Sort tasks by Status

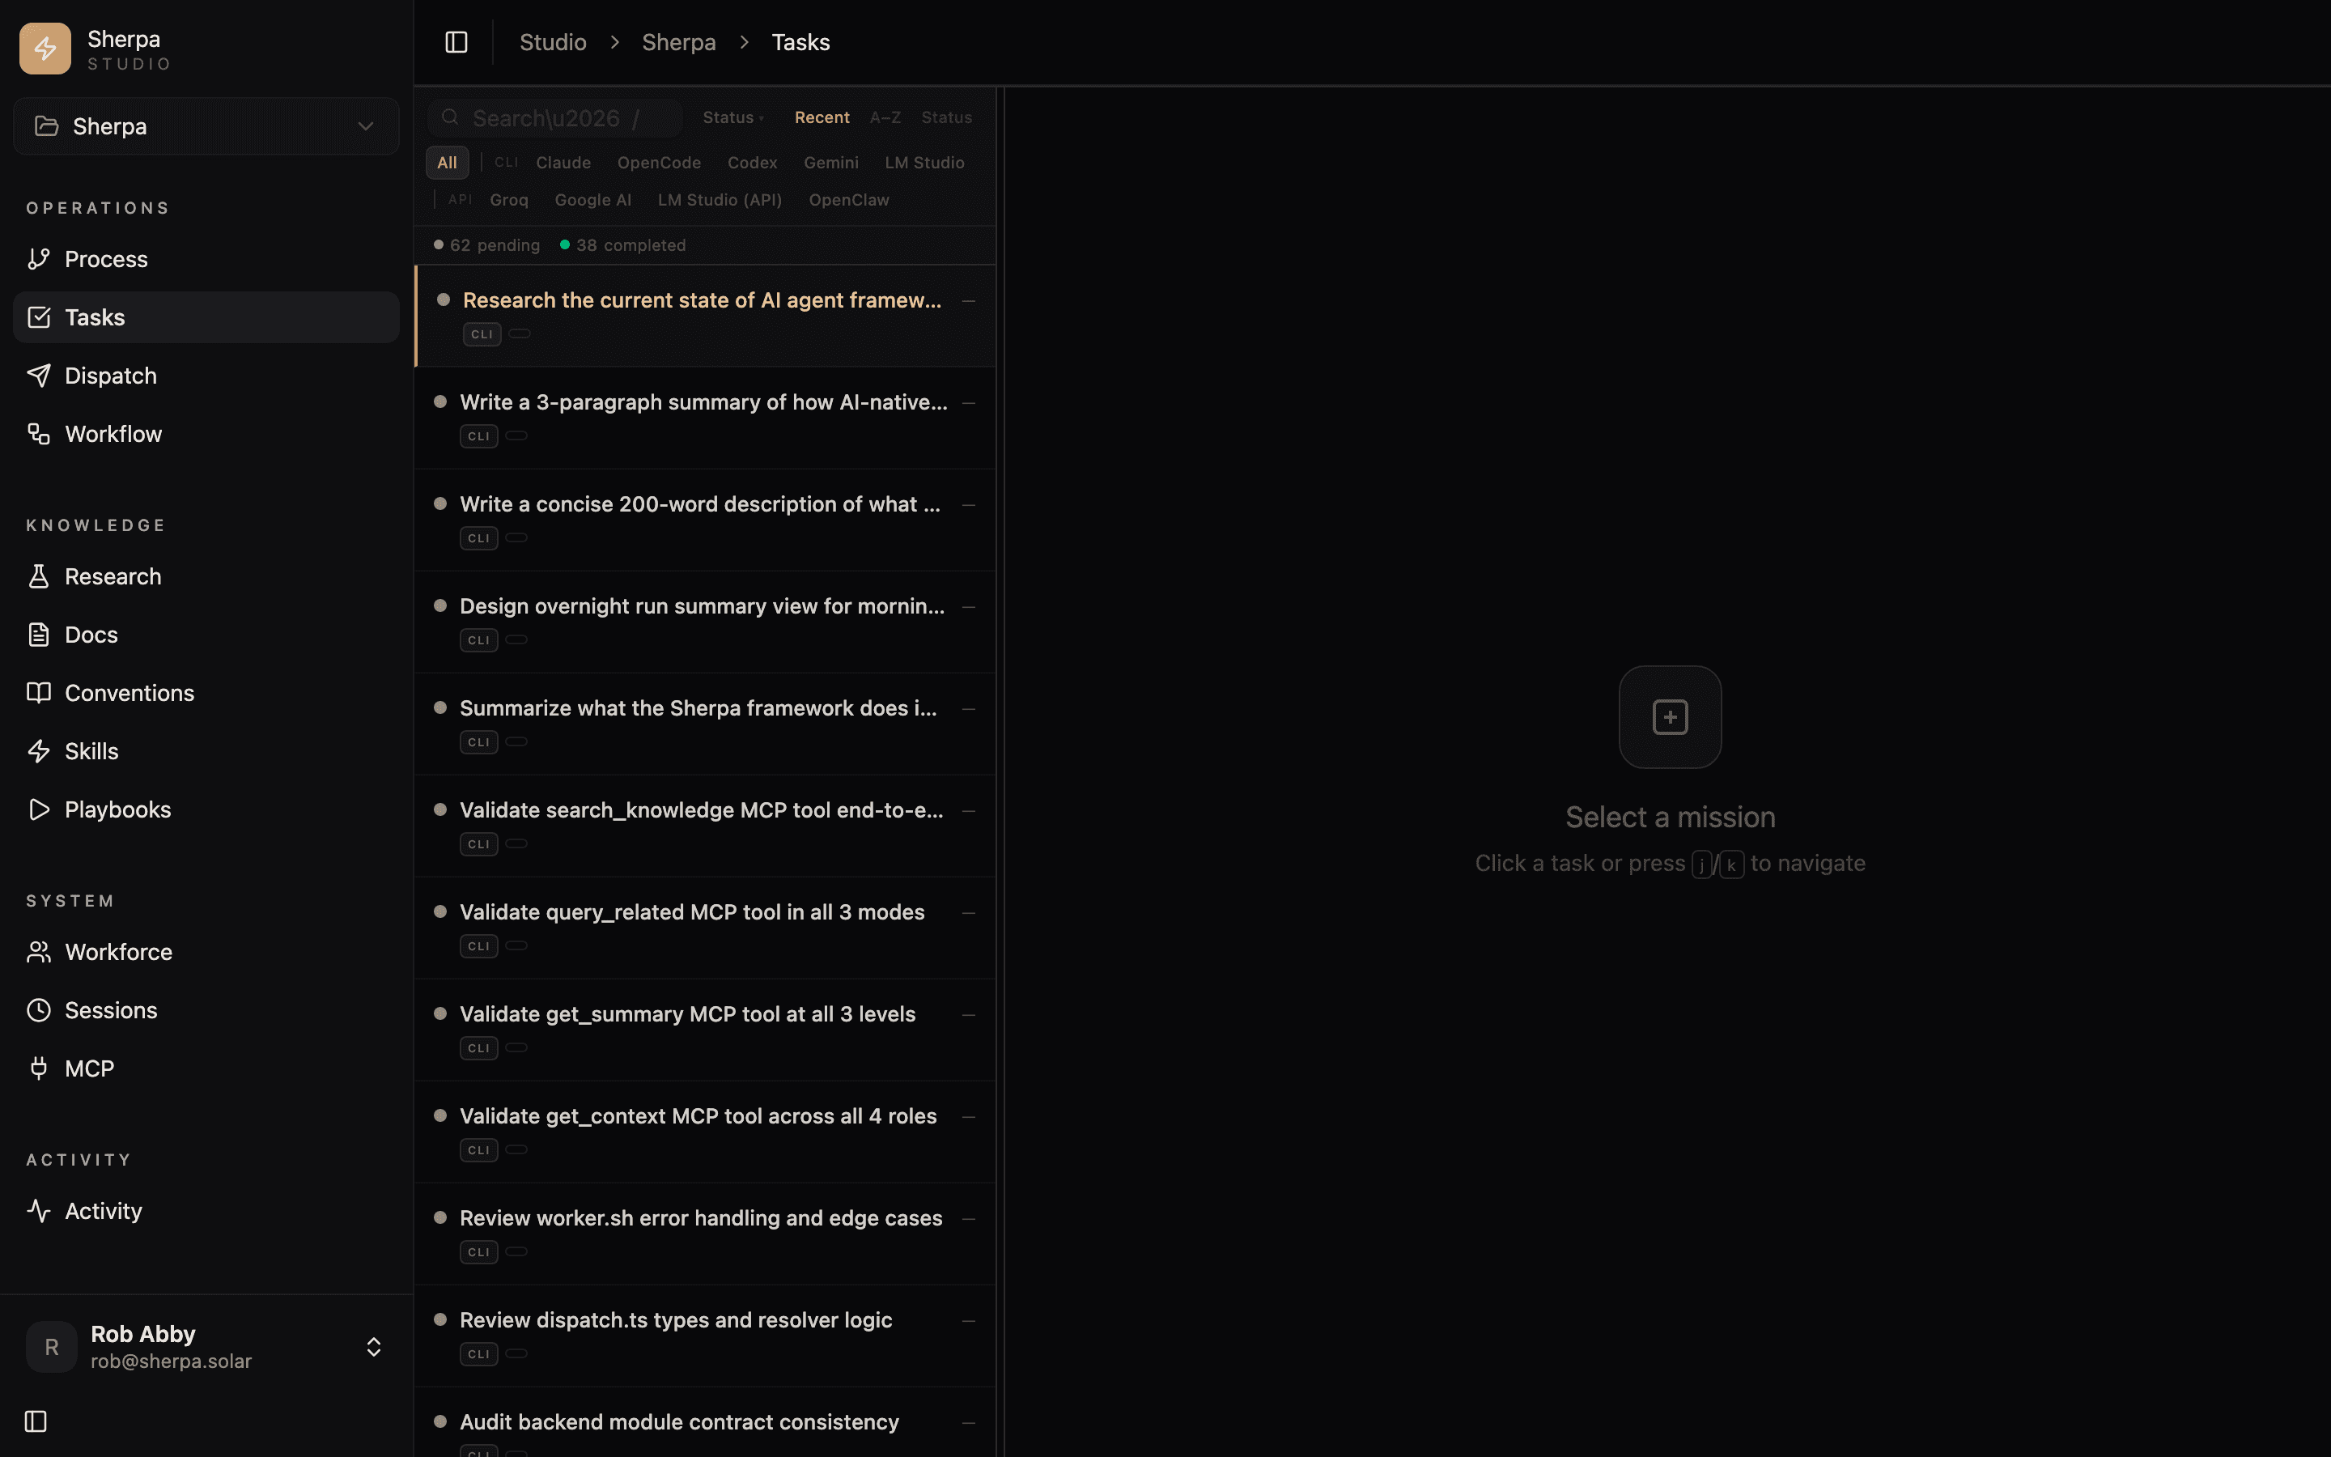point(946,117)
